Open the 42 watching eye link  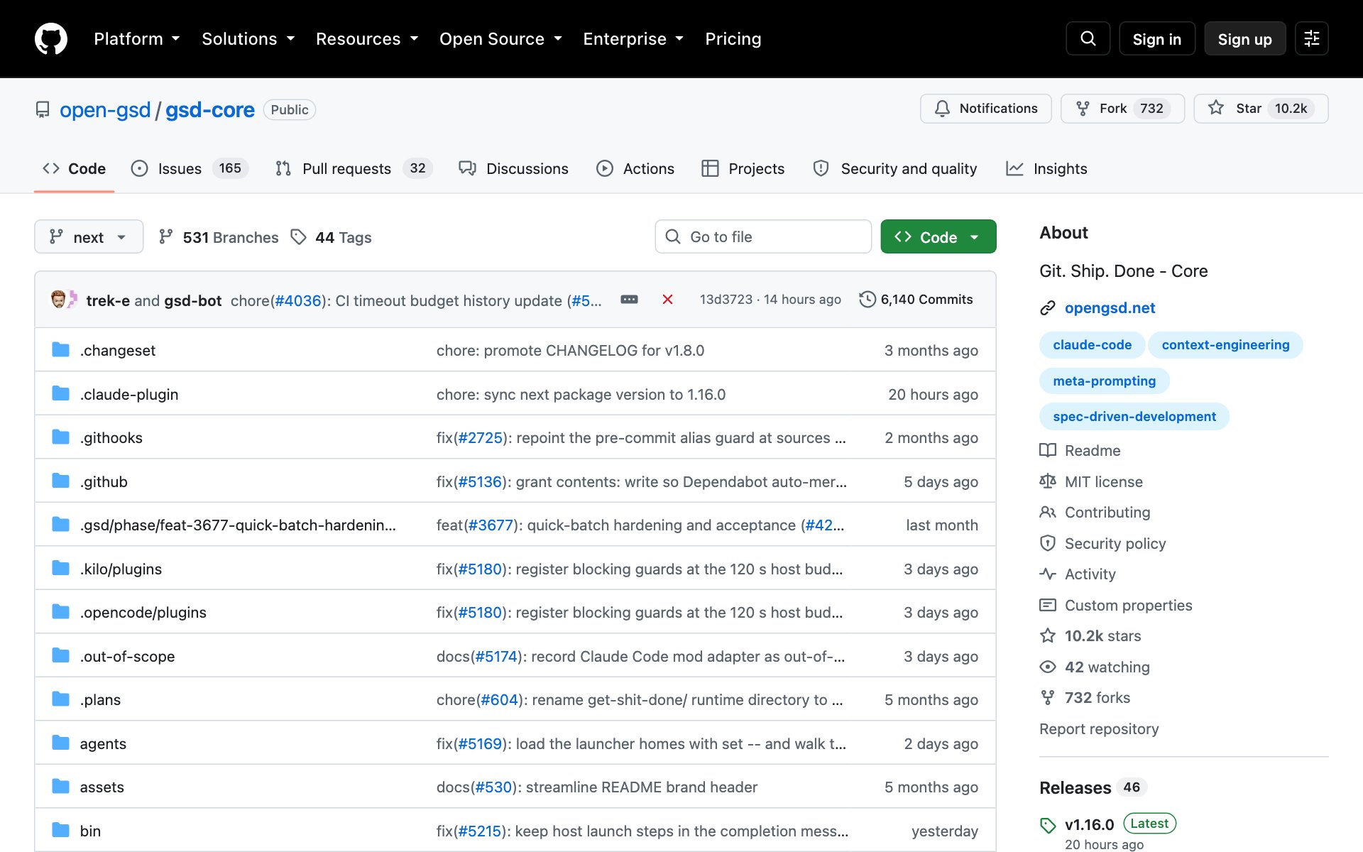1095,667
